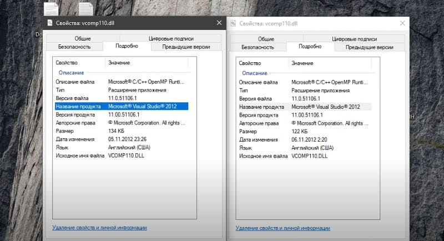Select Описание файла row in right window
The height and width of the screenshot is (241, 444).
coord(305,82)
